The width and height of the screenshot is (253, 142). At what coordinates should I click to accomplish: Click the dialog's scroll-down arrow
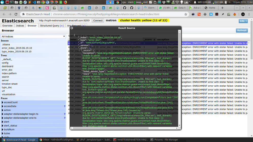[179, 125]
